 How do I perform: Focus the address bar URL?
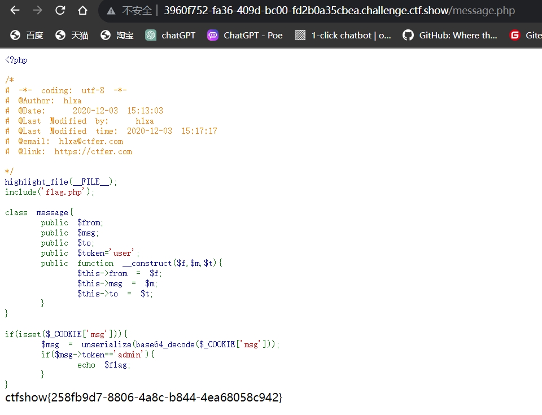[x=339, y=11]
